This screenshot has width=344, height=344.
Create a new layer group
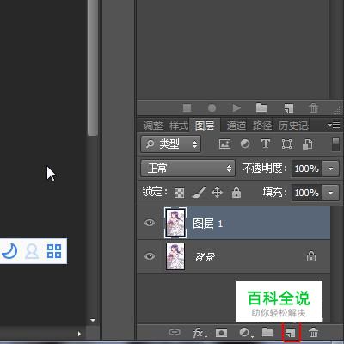[267, 332]
